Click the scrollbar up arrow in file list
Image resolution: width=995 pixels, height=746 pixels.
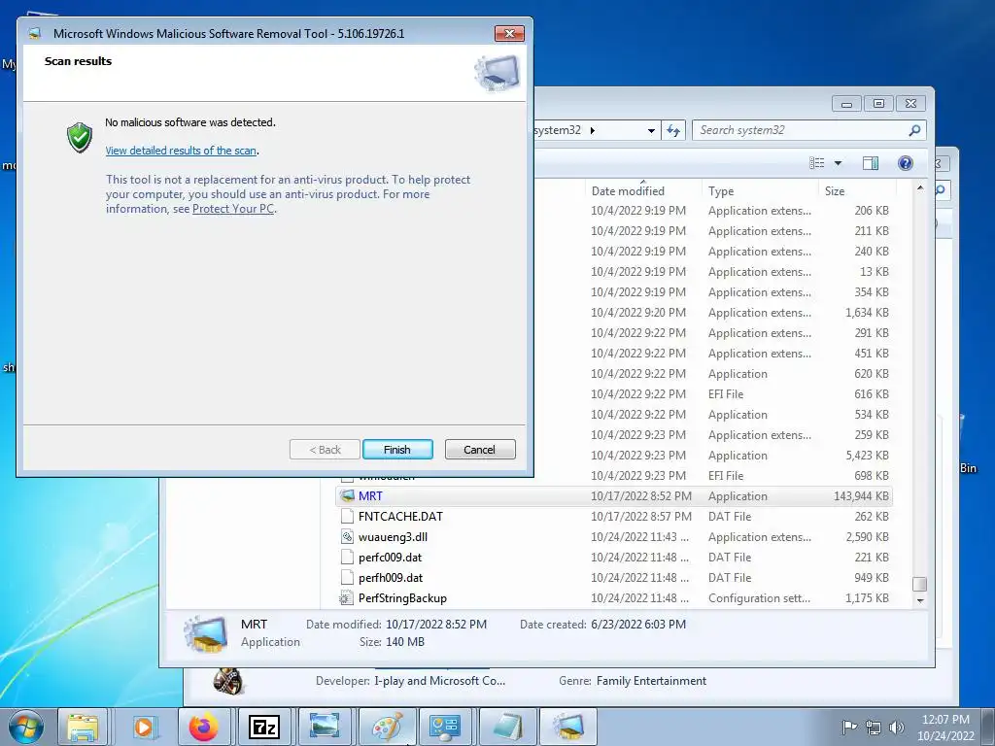920,187
